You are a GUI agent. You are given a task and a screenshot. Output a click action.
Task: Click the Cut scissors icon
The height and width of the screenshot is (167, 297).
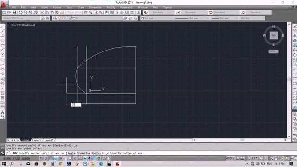[x=42, y=13]
